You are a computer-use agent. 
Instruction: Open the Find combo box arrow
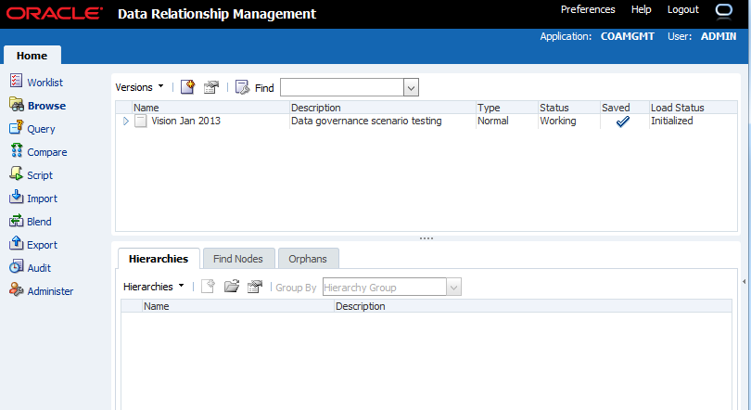(411, 87)
